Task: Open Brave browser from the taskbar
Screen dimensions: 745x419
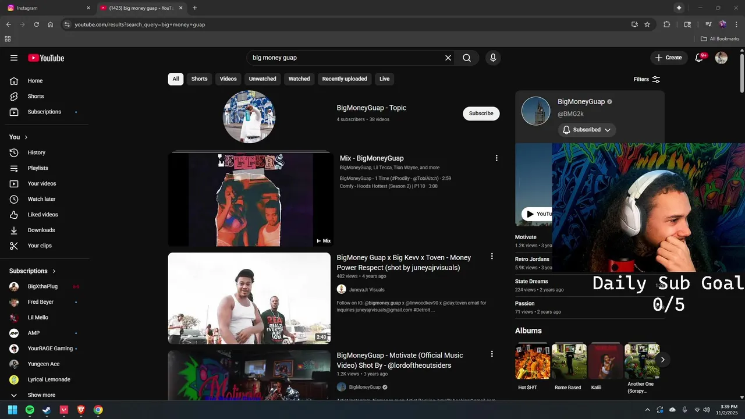Action: click(x=81, y=410)
